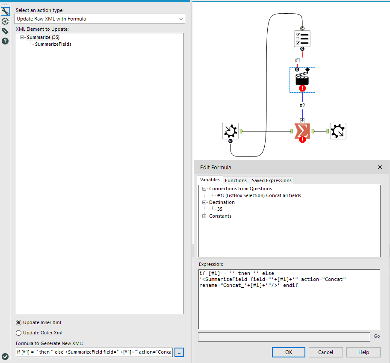The width and height of the screenshot is (390, 363).
Task: Select the Macro Output tool on the canvas
Action: point(338,131)
